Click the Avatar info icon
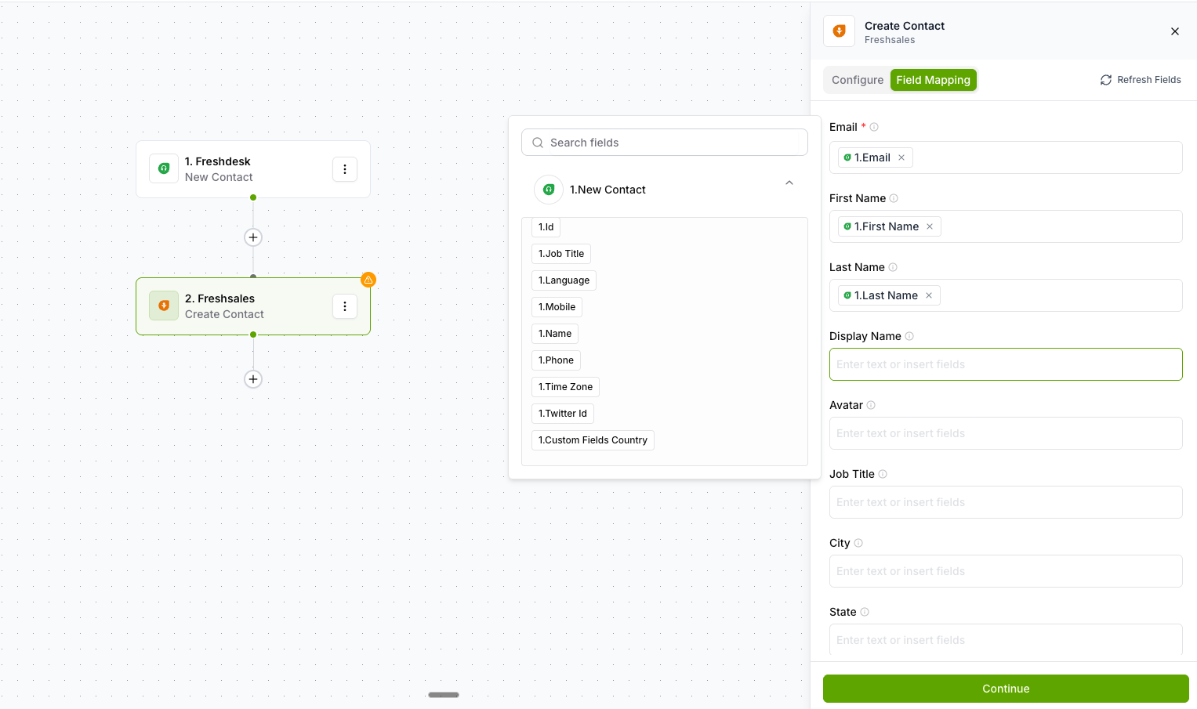The image size is (1197, 709). [871, 405]
